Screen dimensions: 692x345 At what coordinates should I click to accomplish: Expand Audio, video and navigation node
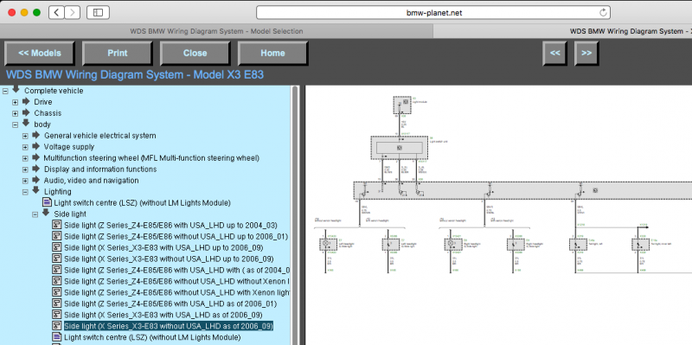(25, 181)
